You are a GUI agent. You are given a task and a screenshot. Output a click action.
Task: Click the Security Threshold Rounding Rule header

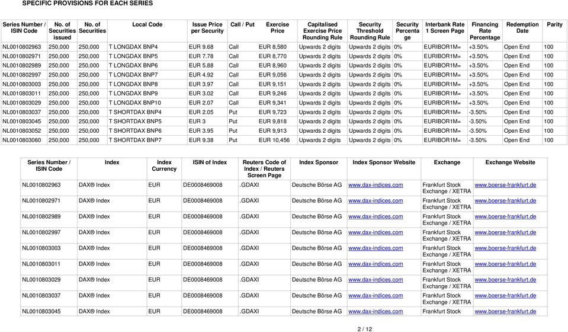point(370,31)
